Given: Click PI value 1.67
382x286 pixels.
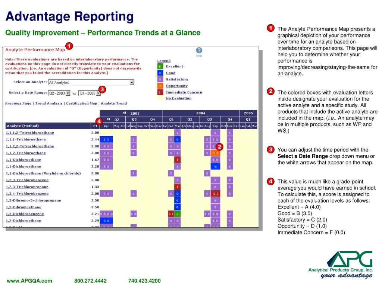Looking at the screenshot, I should (x=95, y=160).
